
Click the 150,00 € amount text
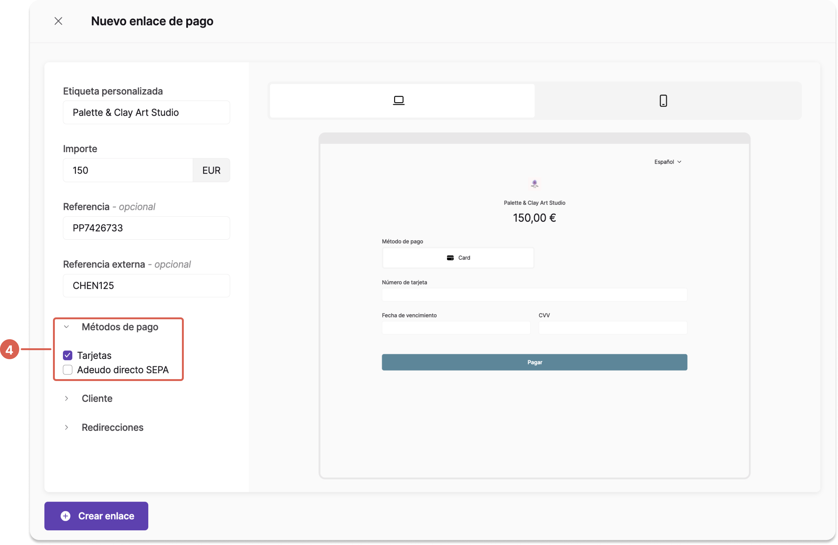[x=535, y=218]
